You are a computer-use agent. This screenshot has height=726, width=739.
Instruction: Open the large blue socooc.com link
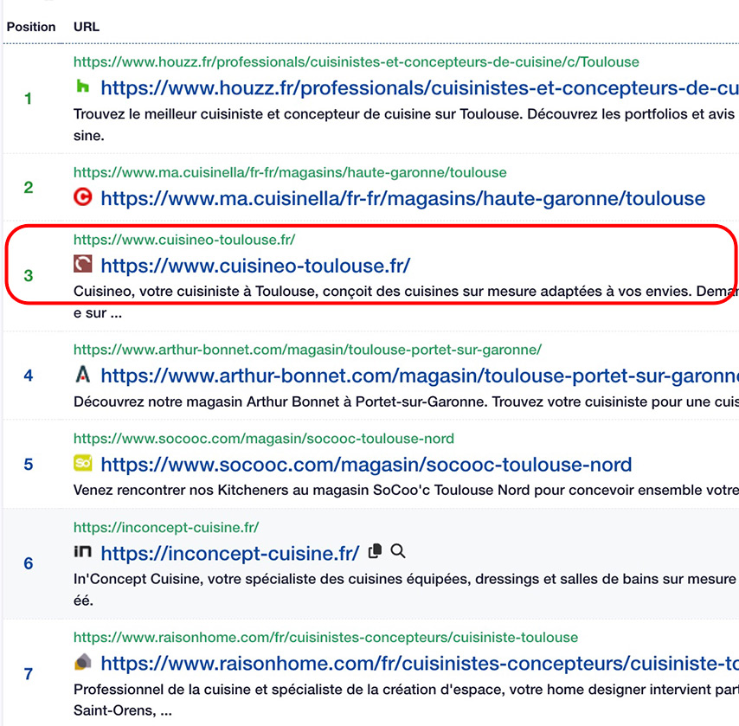pos(366,465)
